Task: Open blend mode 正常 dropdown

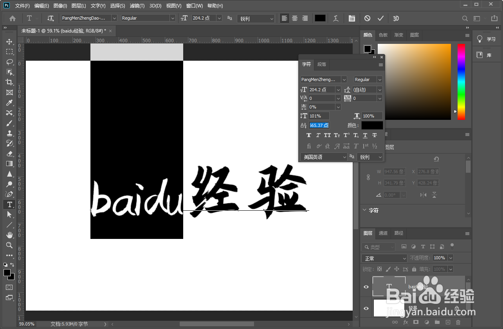Action: point(384,258)
